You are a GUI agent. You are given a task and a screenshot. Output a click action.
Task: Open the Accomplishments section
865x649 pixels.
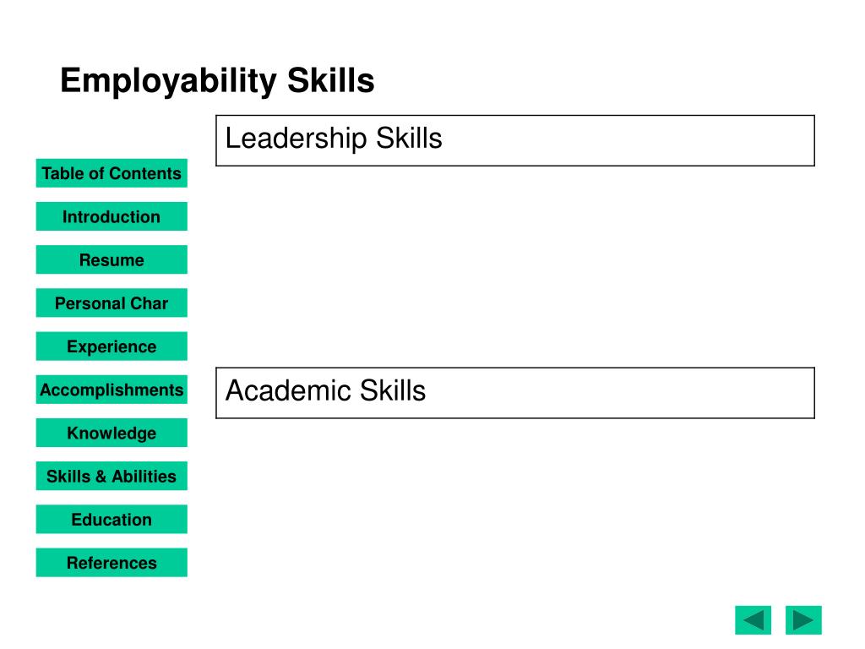(112, 390)
